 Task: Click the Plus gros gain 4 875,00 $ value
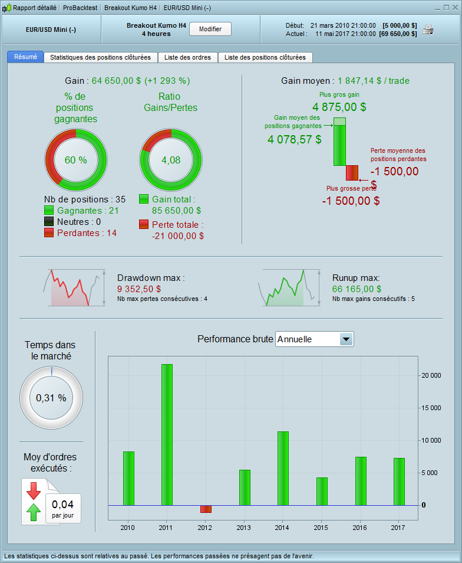tap(339, 107)
